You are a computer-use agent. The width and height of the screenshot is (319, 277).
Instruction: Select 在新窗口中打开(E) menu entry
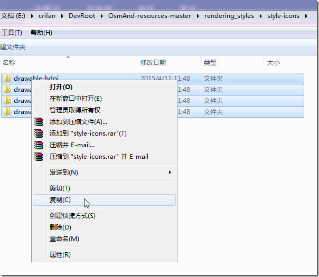[x=104, y=99]
